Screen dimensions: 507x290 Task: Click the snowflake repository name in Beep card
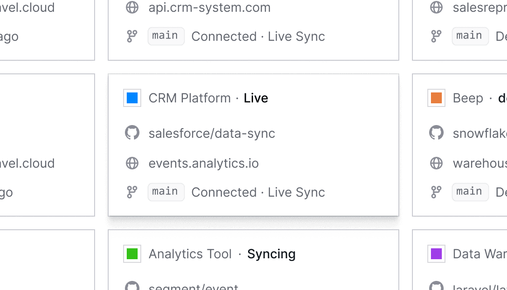click(x=480, y=133)
